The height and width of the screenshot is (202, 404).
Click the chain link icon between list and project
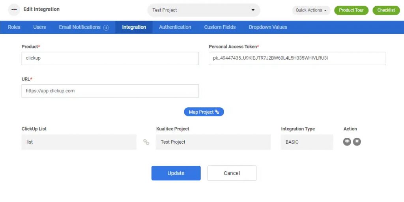[146, 142]
